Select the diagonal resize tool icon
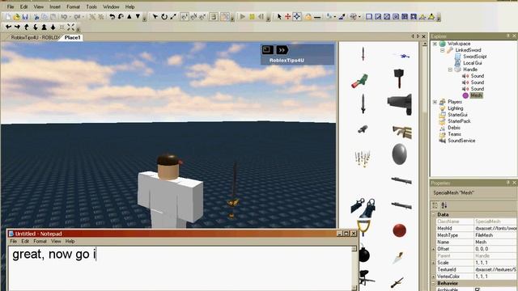This screenshot has width=518, height=291. point(173,16)
